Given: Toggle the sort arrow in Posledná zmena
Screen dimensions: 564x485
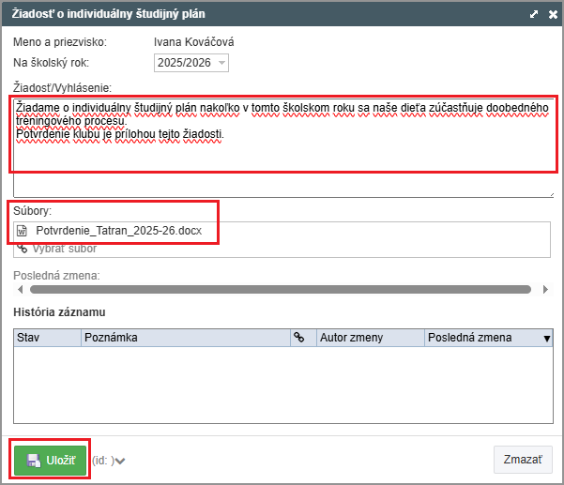Looking at the screenshot, I should 547,339.
